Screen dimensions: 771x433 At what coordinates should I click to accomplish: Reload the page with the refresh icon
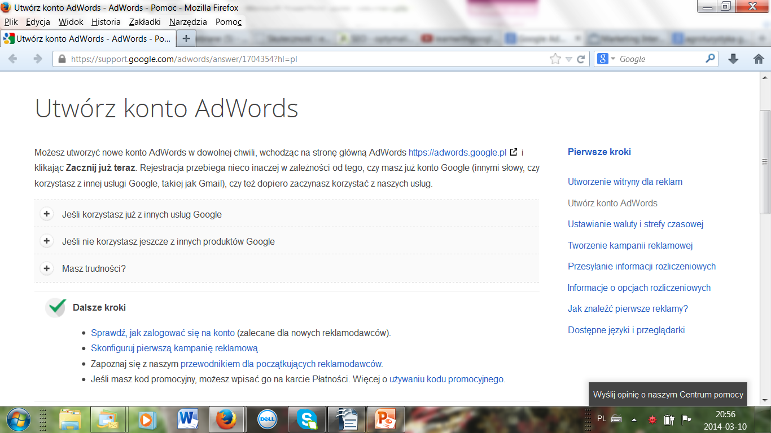[581, 59]
